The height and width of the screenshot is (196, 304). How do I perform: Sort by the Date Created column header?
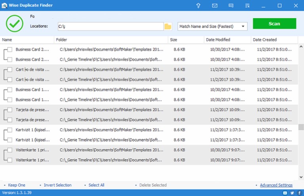point(274,40)
